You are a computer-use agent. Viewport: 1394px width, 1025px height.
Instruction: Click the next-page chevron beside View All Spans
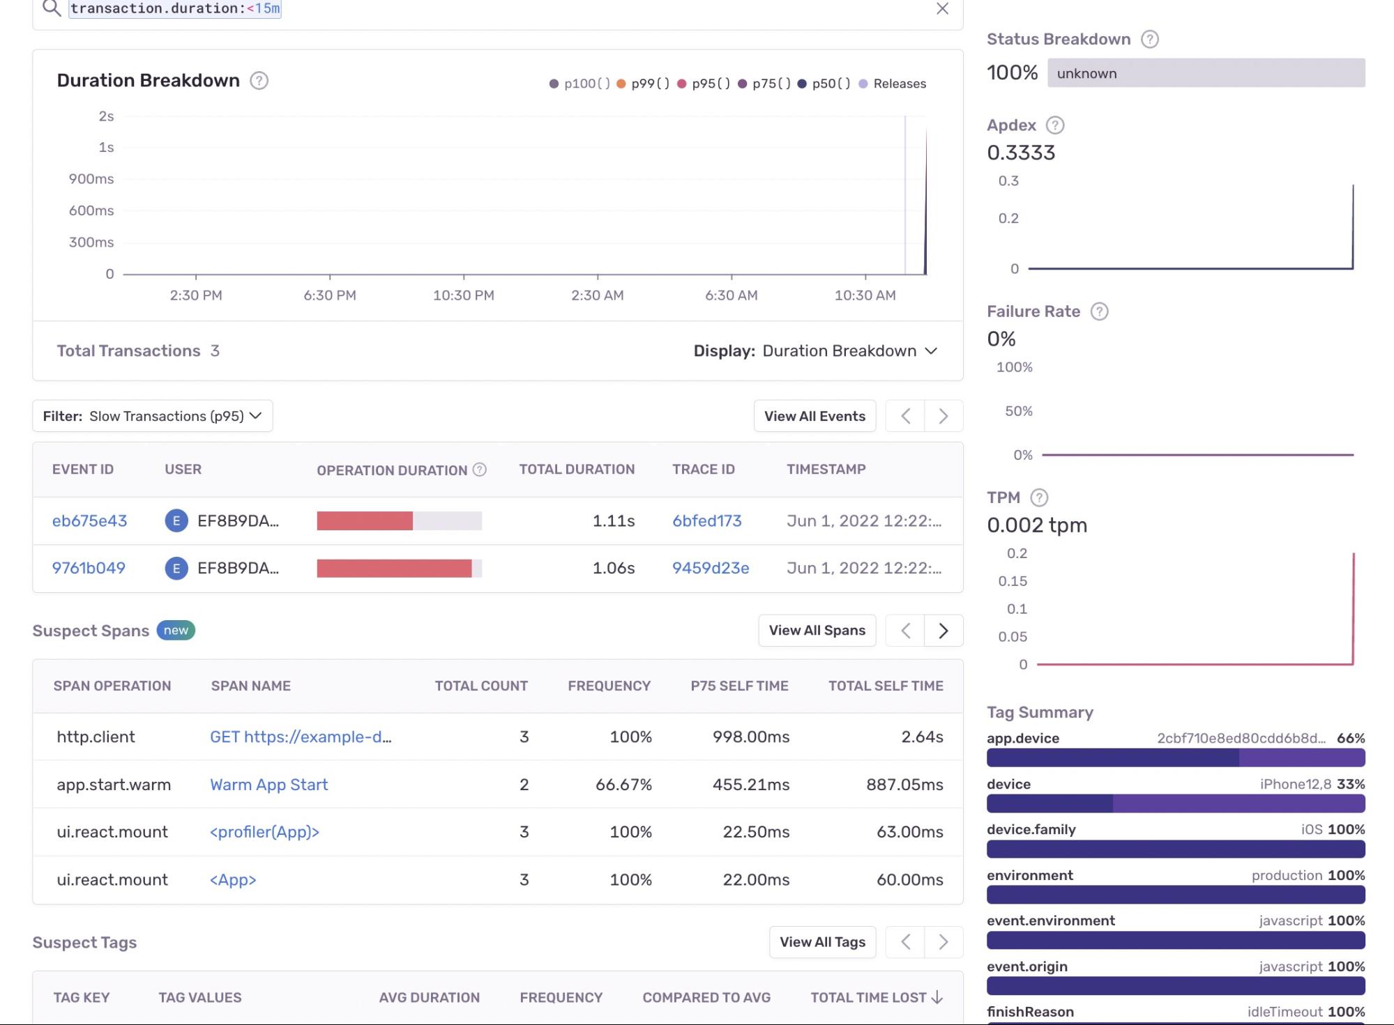(944, 630)
